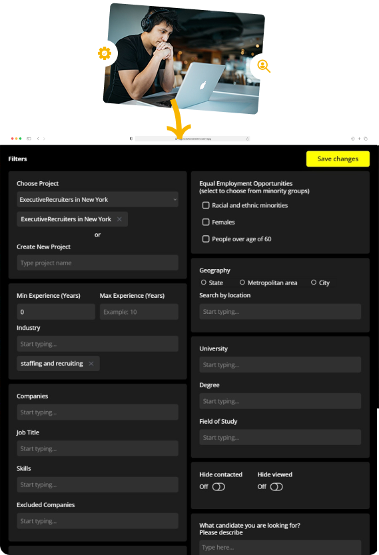Viewport: 379px width, 555px height.
Task: Remove the staffing and recruiting tag
Action: pyautogui.click(x=91, y=364)
